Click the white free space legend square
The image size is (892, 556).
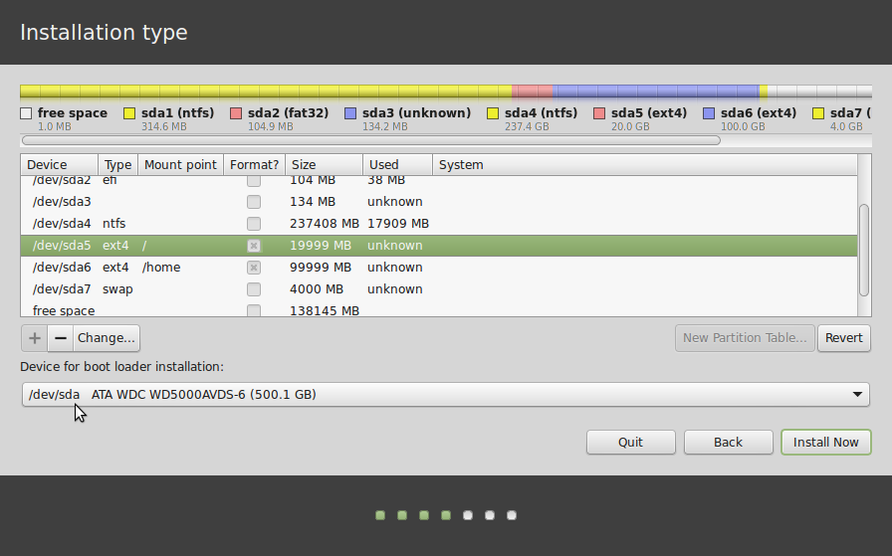[x=26, y=113]
